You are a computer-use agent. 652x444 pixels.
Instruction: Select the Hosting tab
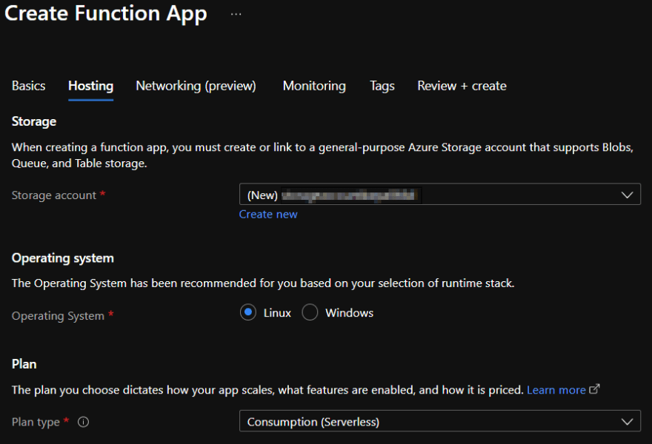tap(90, 86)
